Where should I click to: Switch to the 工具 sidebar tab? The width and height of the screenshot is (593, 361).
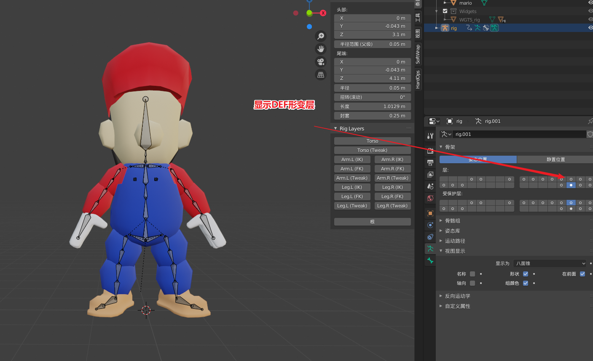(x=418, y=17)
